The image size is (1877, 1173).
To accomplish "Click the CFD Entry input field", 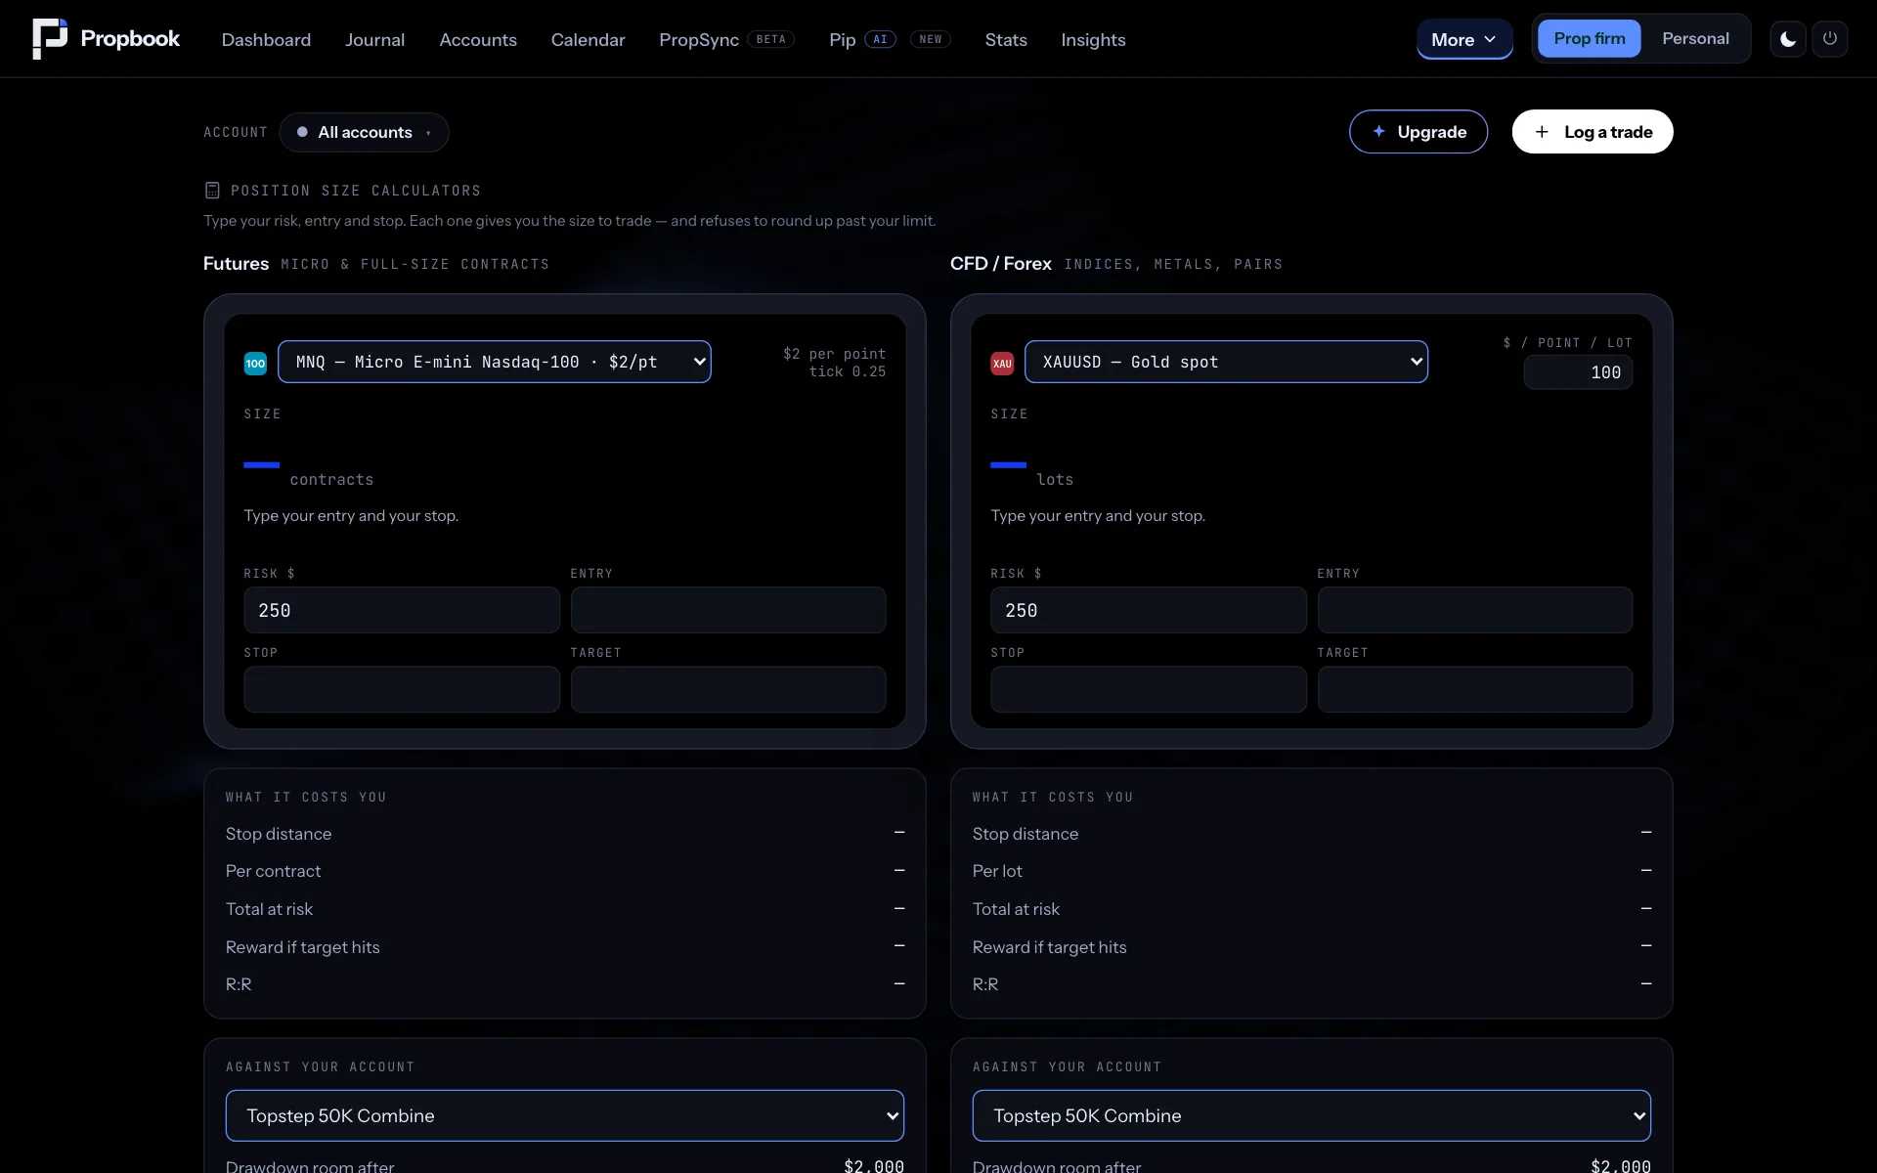I will [x=1475, y=610].
